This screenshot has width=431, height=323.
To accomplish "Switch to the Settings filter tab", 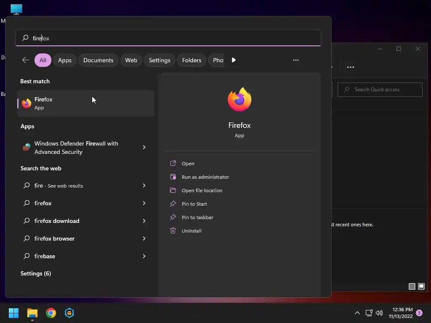I will (x=160, y=60).
